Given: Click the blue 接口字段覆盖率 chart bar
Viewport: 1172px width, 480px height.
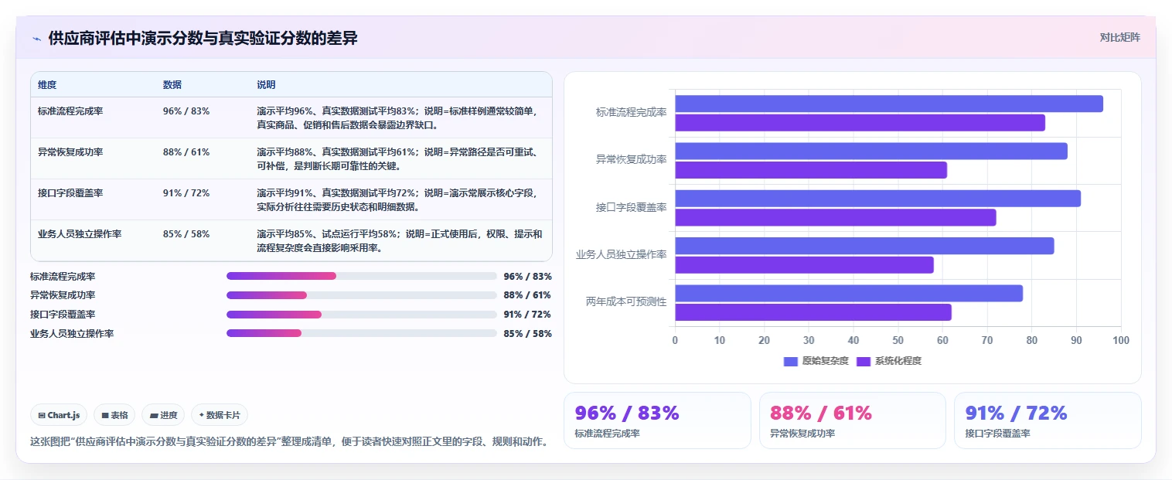Looking at the screenshot, I should point(878,199).
